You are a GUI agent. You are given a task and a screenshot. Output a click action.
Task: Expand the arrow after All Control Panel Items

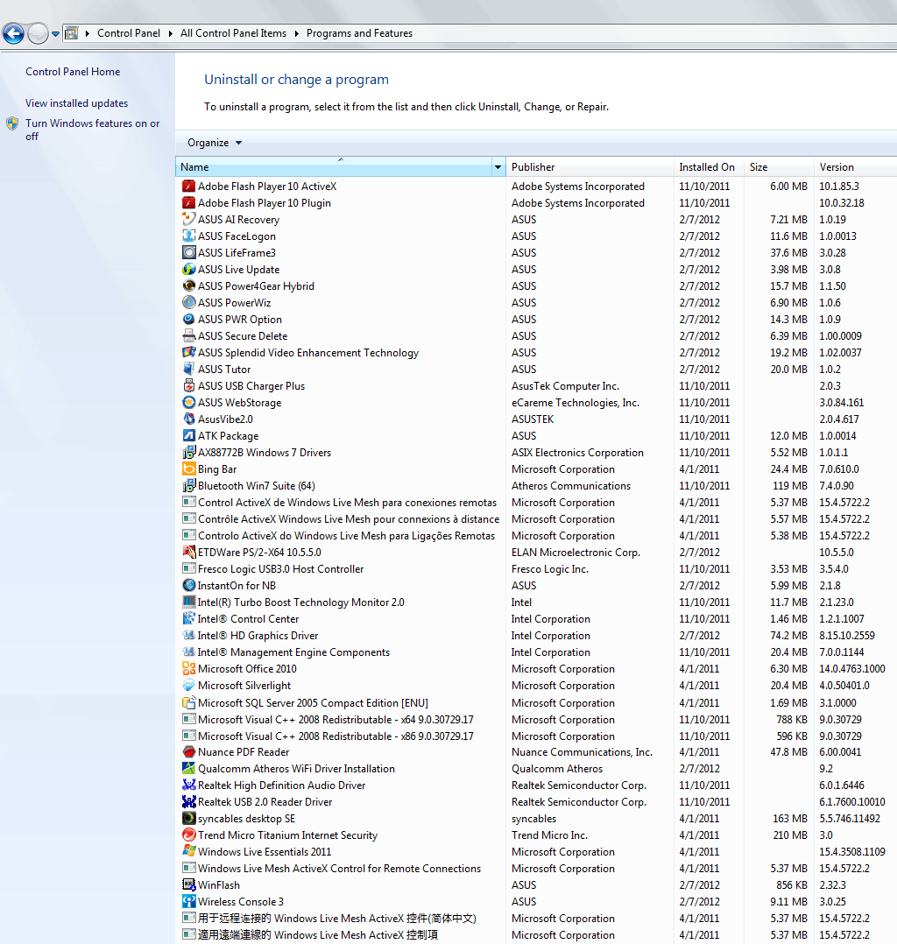pos(296,33)
